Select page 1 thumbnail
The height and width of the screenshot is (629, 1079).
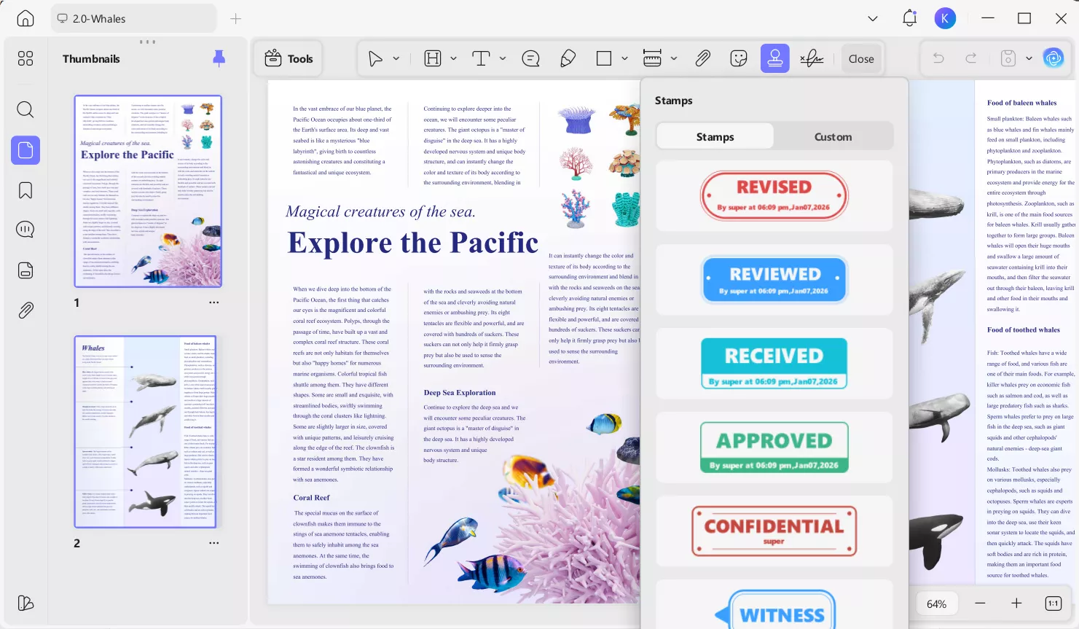(x=148, y=191)
